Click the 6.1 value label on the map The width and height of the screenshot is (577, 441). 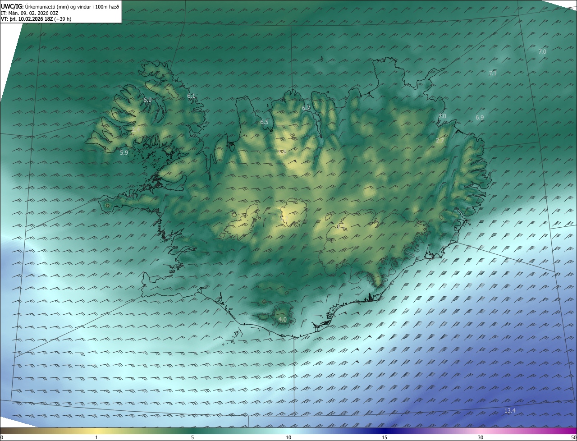pyautogui.click(x=191, y=96)
